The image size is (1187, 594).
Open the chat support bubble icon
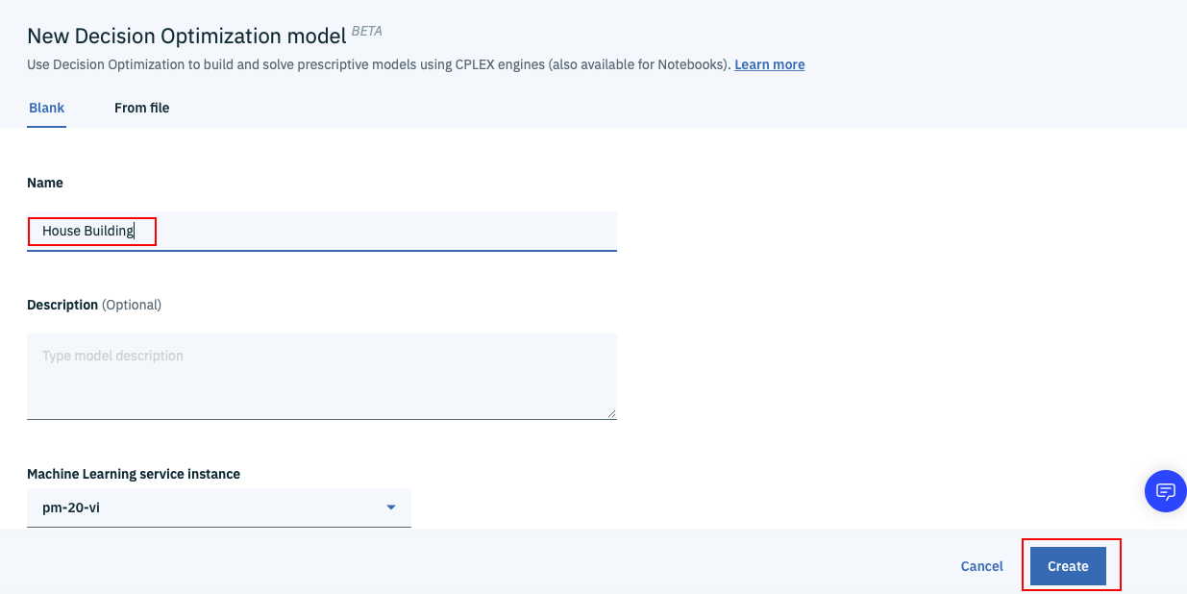[x=1165, y=491]
